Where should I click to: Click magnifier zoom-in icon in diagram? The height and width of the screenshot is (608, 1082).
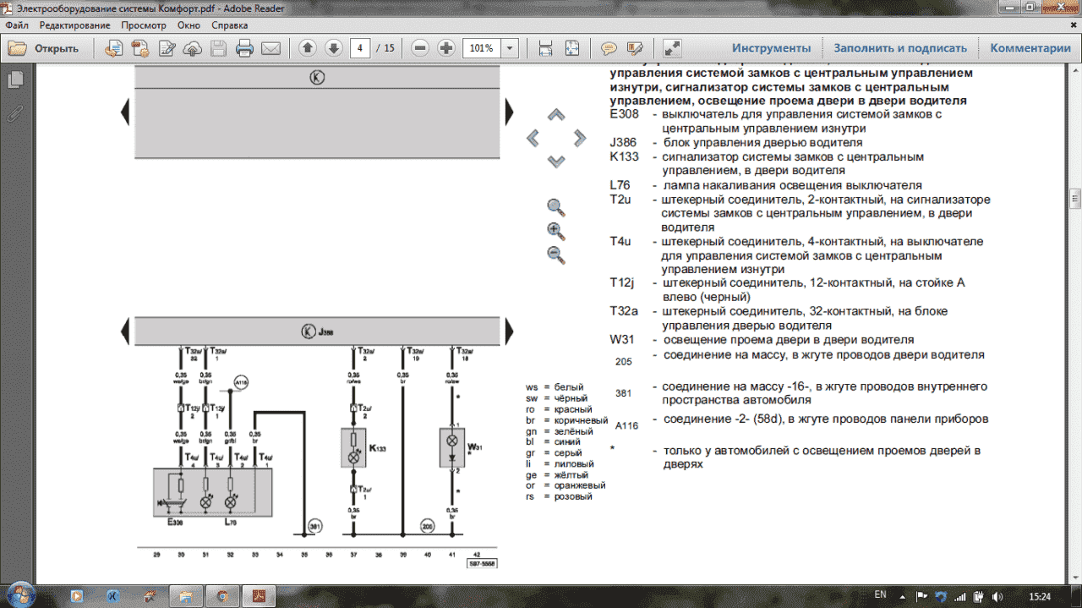555,231
